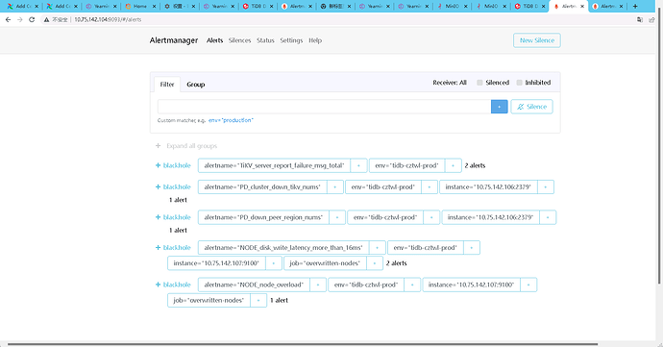The image size is (663, 347).
Task: Open the Alerts nav item
Action: click(215, 40)
